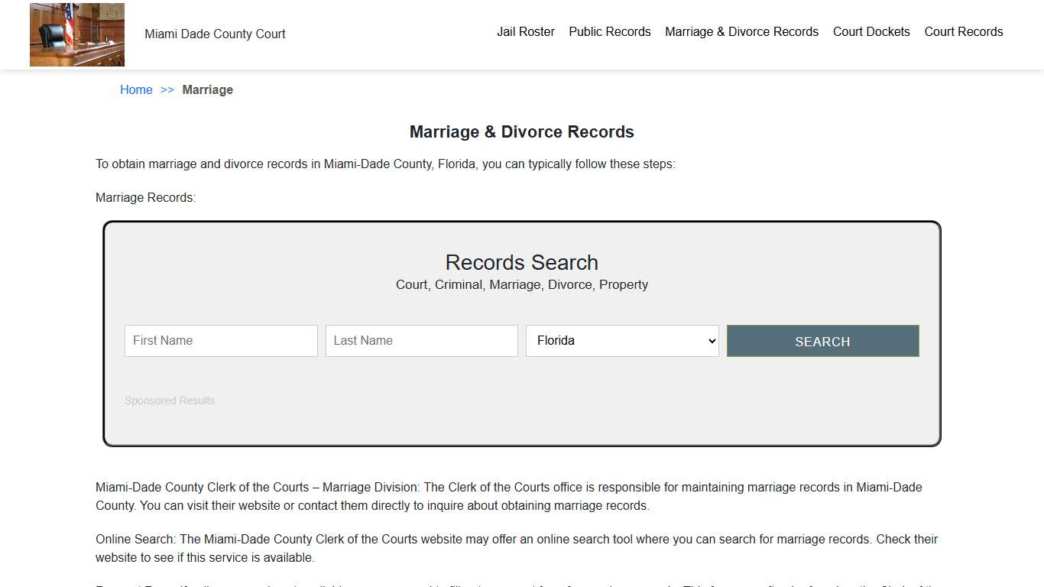The width and height of the screenshot is (1044, 587).
Task: Select Marriage & Divorce Records in the navigation
Action: 741,31
